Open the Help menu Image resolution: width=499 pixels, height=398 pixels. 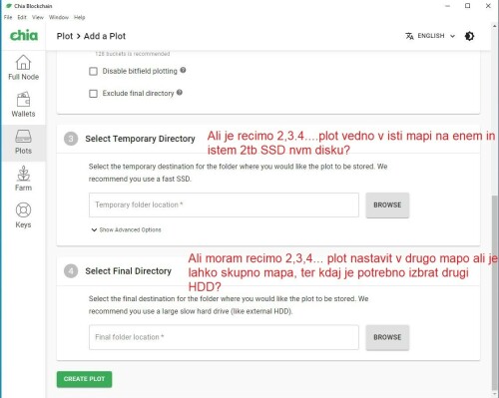79,17
